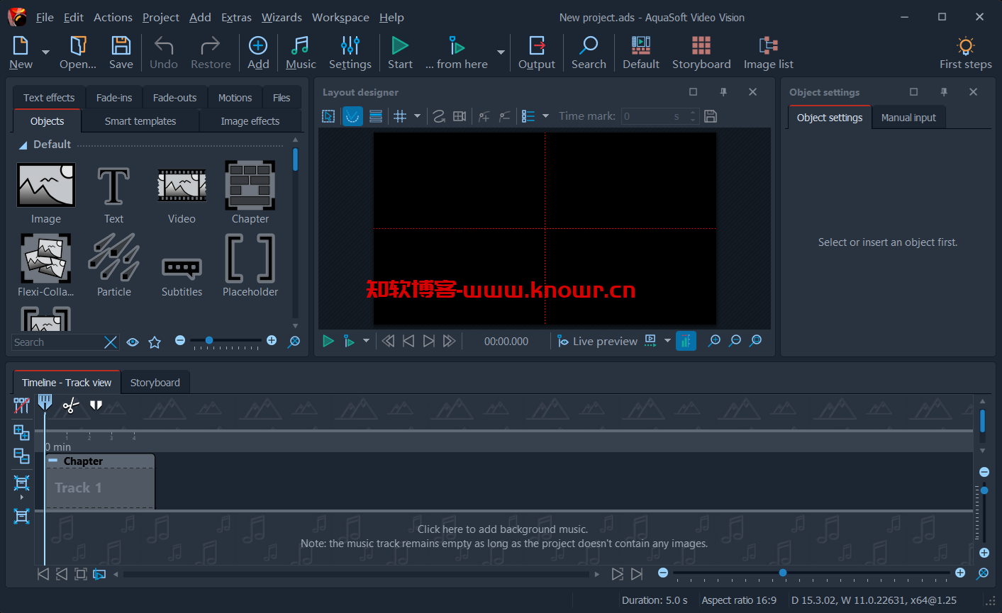Click here to add background music
This screenshot has height=613, width=1002.
(503, 529)
